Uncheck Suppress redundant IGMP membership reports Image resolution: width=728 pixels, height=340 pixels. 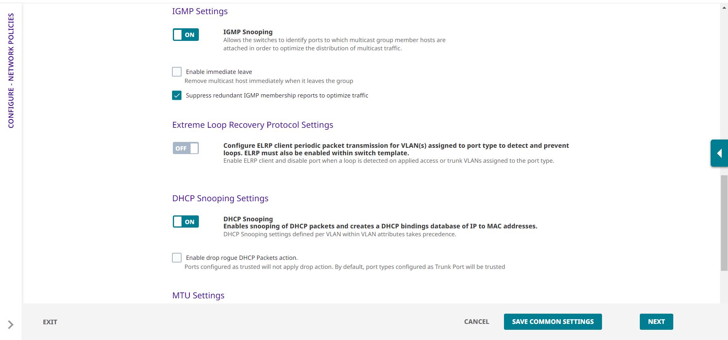[176, 95]
